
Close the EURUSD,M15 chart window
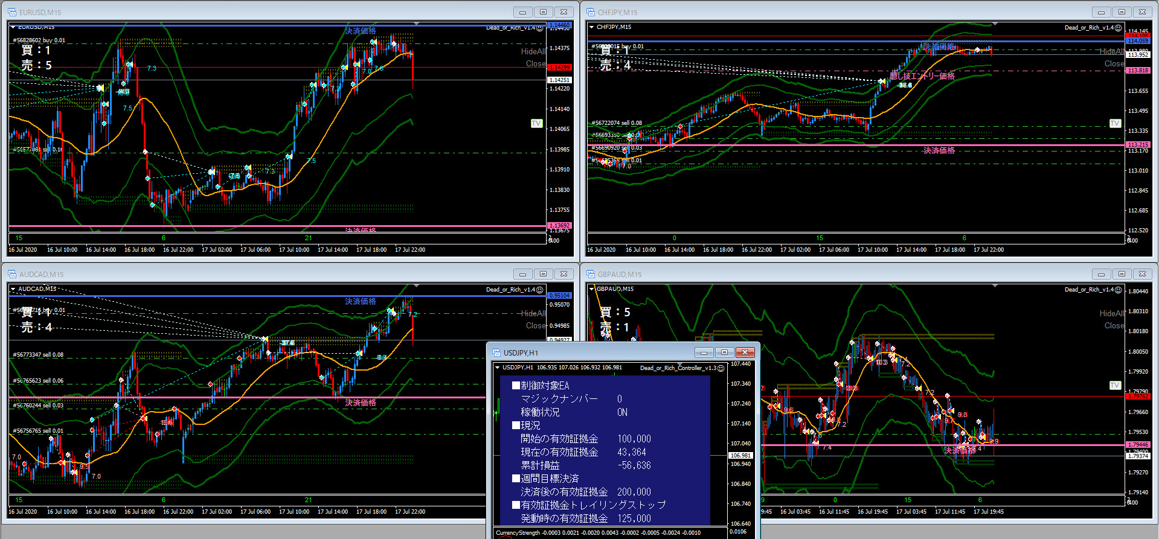564,12
